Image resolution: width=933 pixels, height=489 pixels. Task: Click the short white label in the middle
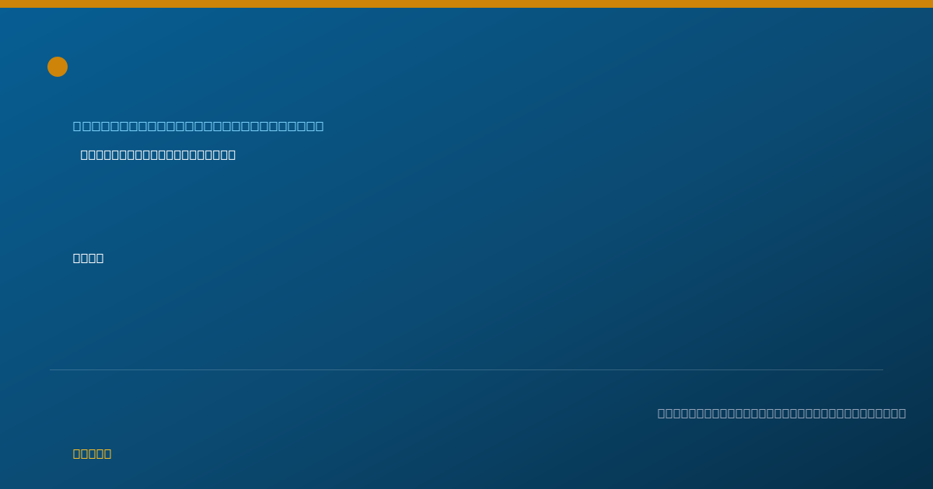[88, 258]
